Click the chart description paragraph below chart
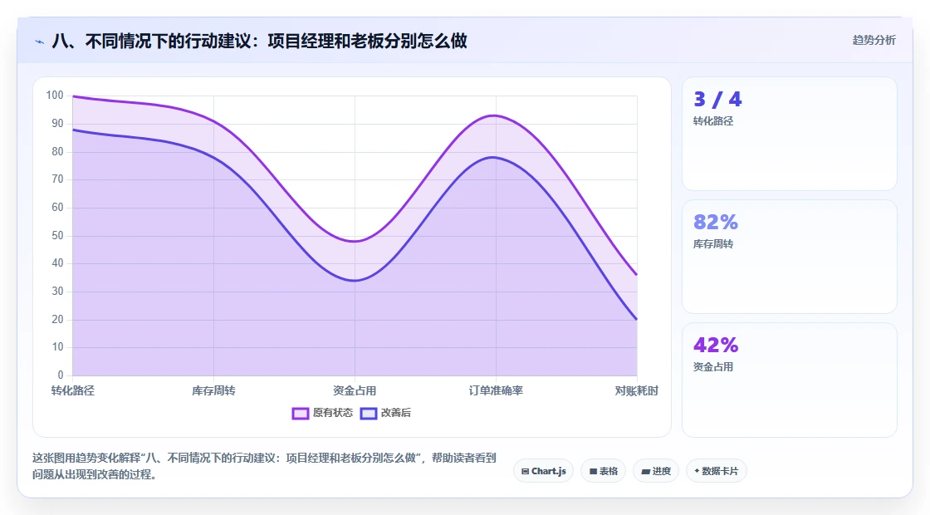The width and height of the screenshot is (930, 515). pyautogui.click(x=264, y=466)
